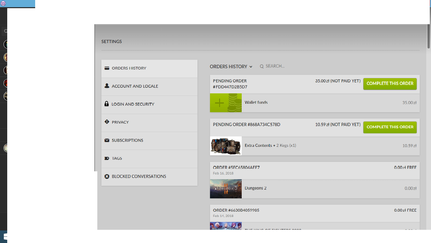
Task: Click the Wallet funds row price 35.00 zł
Action: (x=409, y=103)
